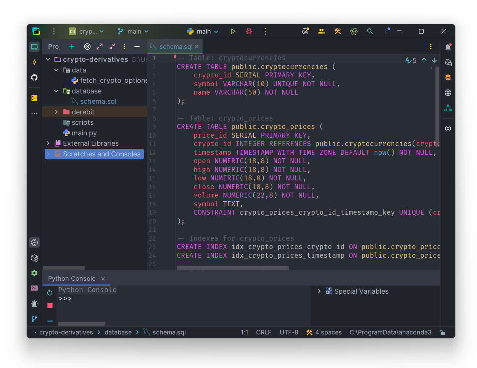Toggle the Project tool window button
The width and height of the screenshot is (477, 368).
coord(34,47)
